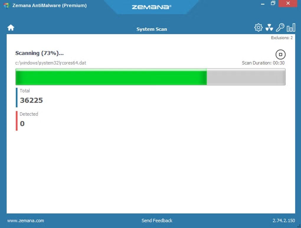
Task: Click Send Feedback link
Action: point(157,221)
